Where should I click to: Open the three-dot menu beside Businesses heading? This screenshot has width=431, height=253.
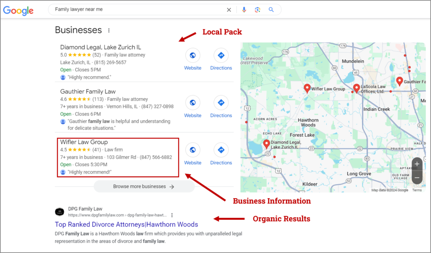pyautogui.click(x=109, y=30)
